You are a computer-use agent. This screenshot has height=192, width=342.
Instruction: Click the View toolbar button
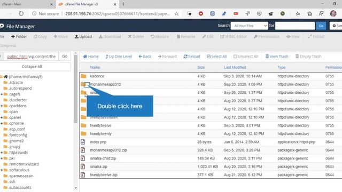tap(293, 37)
